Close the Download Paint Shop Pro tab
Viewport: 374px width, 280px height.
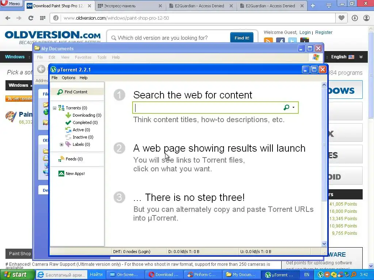[x=89, y=6]
